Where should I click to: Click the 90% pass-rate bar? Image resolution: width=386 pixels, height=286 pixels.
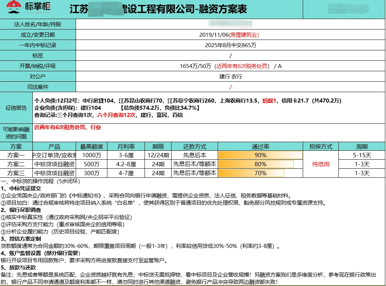pyautogui.click(x=260, y=155)
